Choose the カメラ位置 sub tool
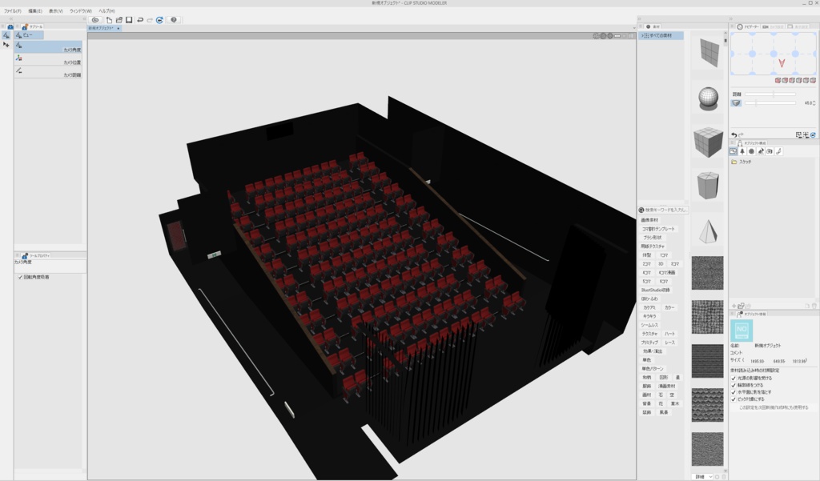This screenshot has width=820, height=481. pos(48,59)
